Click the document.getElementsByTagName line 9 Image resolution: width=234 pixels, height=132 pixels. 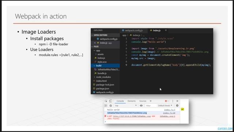pos(171,65)
